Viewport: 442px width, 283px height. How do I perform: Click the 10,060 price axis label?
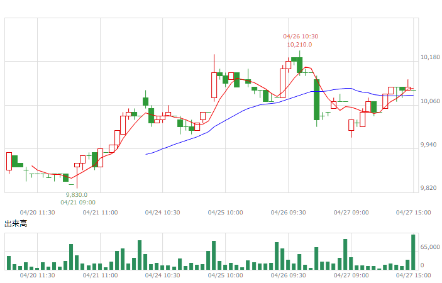[x=430, y=101]
